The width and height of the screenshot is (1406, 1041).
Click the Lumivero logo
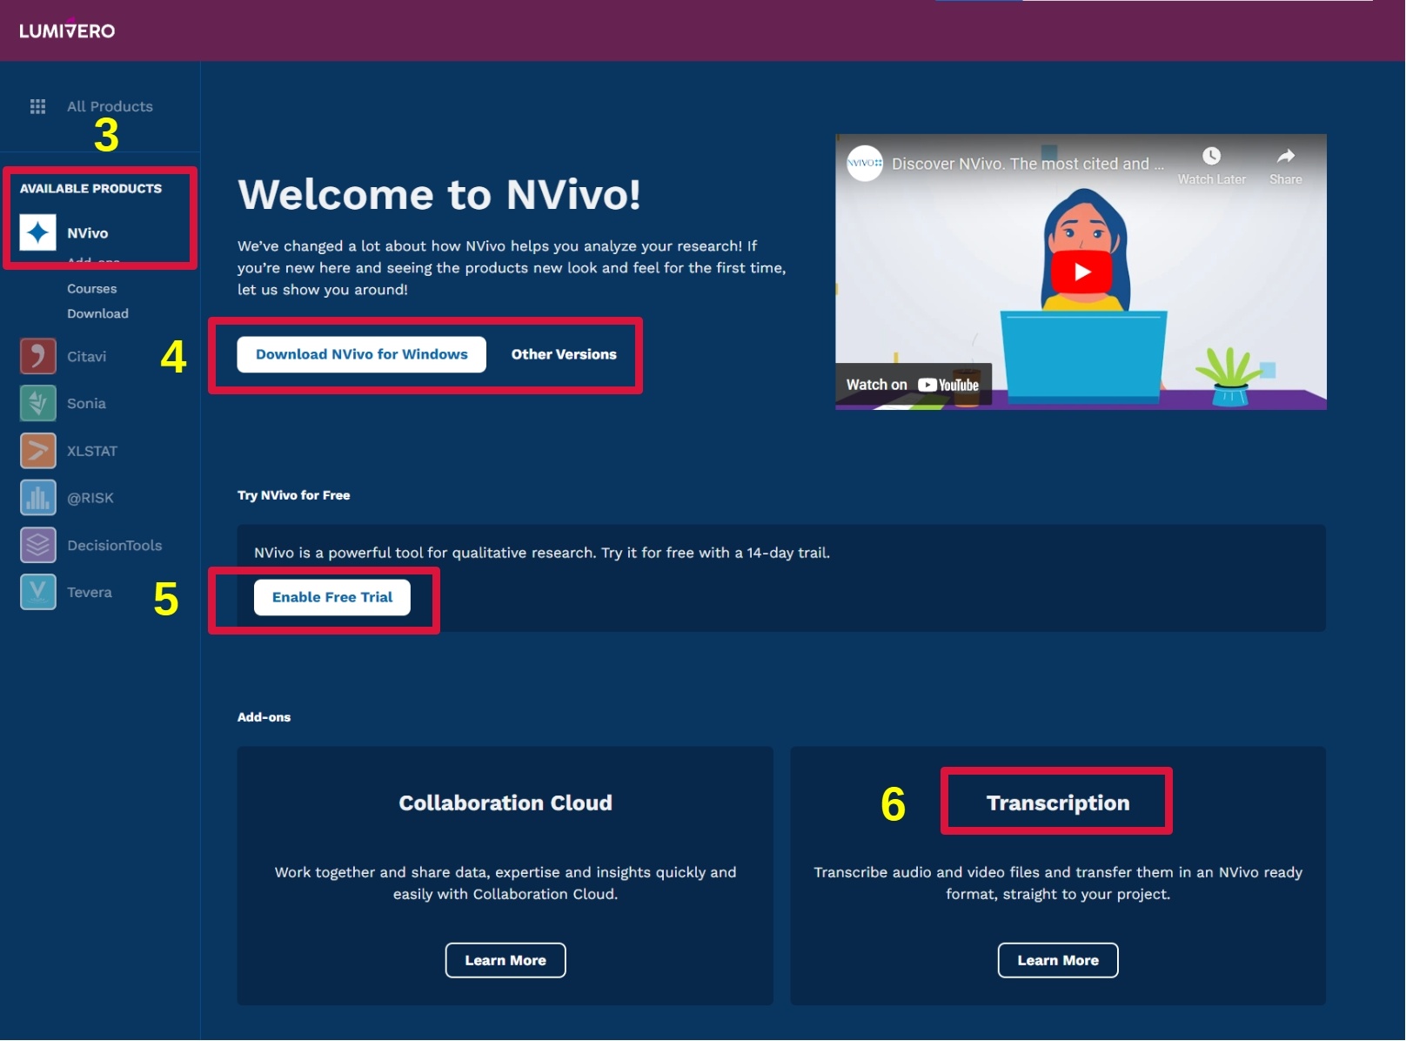(x=67, y=30)
